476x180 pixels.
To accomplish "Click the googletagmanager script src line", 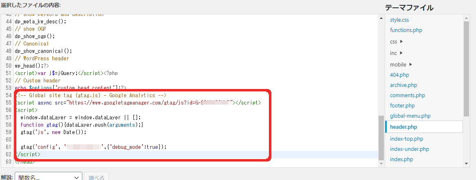I will tap(138, 103).
